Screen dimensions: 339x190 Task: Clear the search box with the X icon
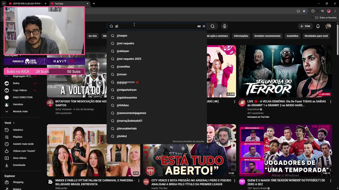point(204,26)
